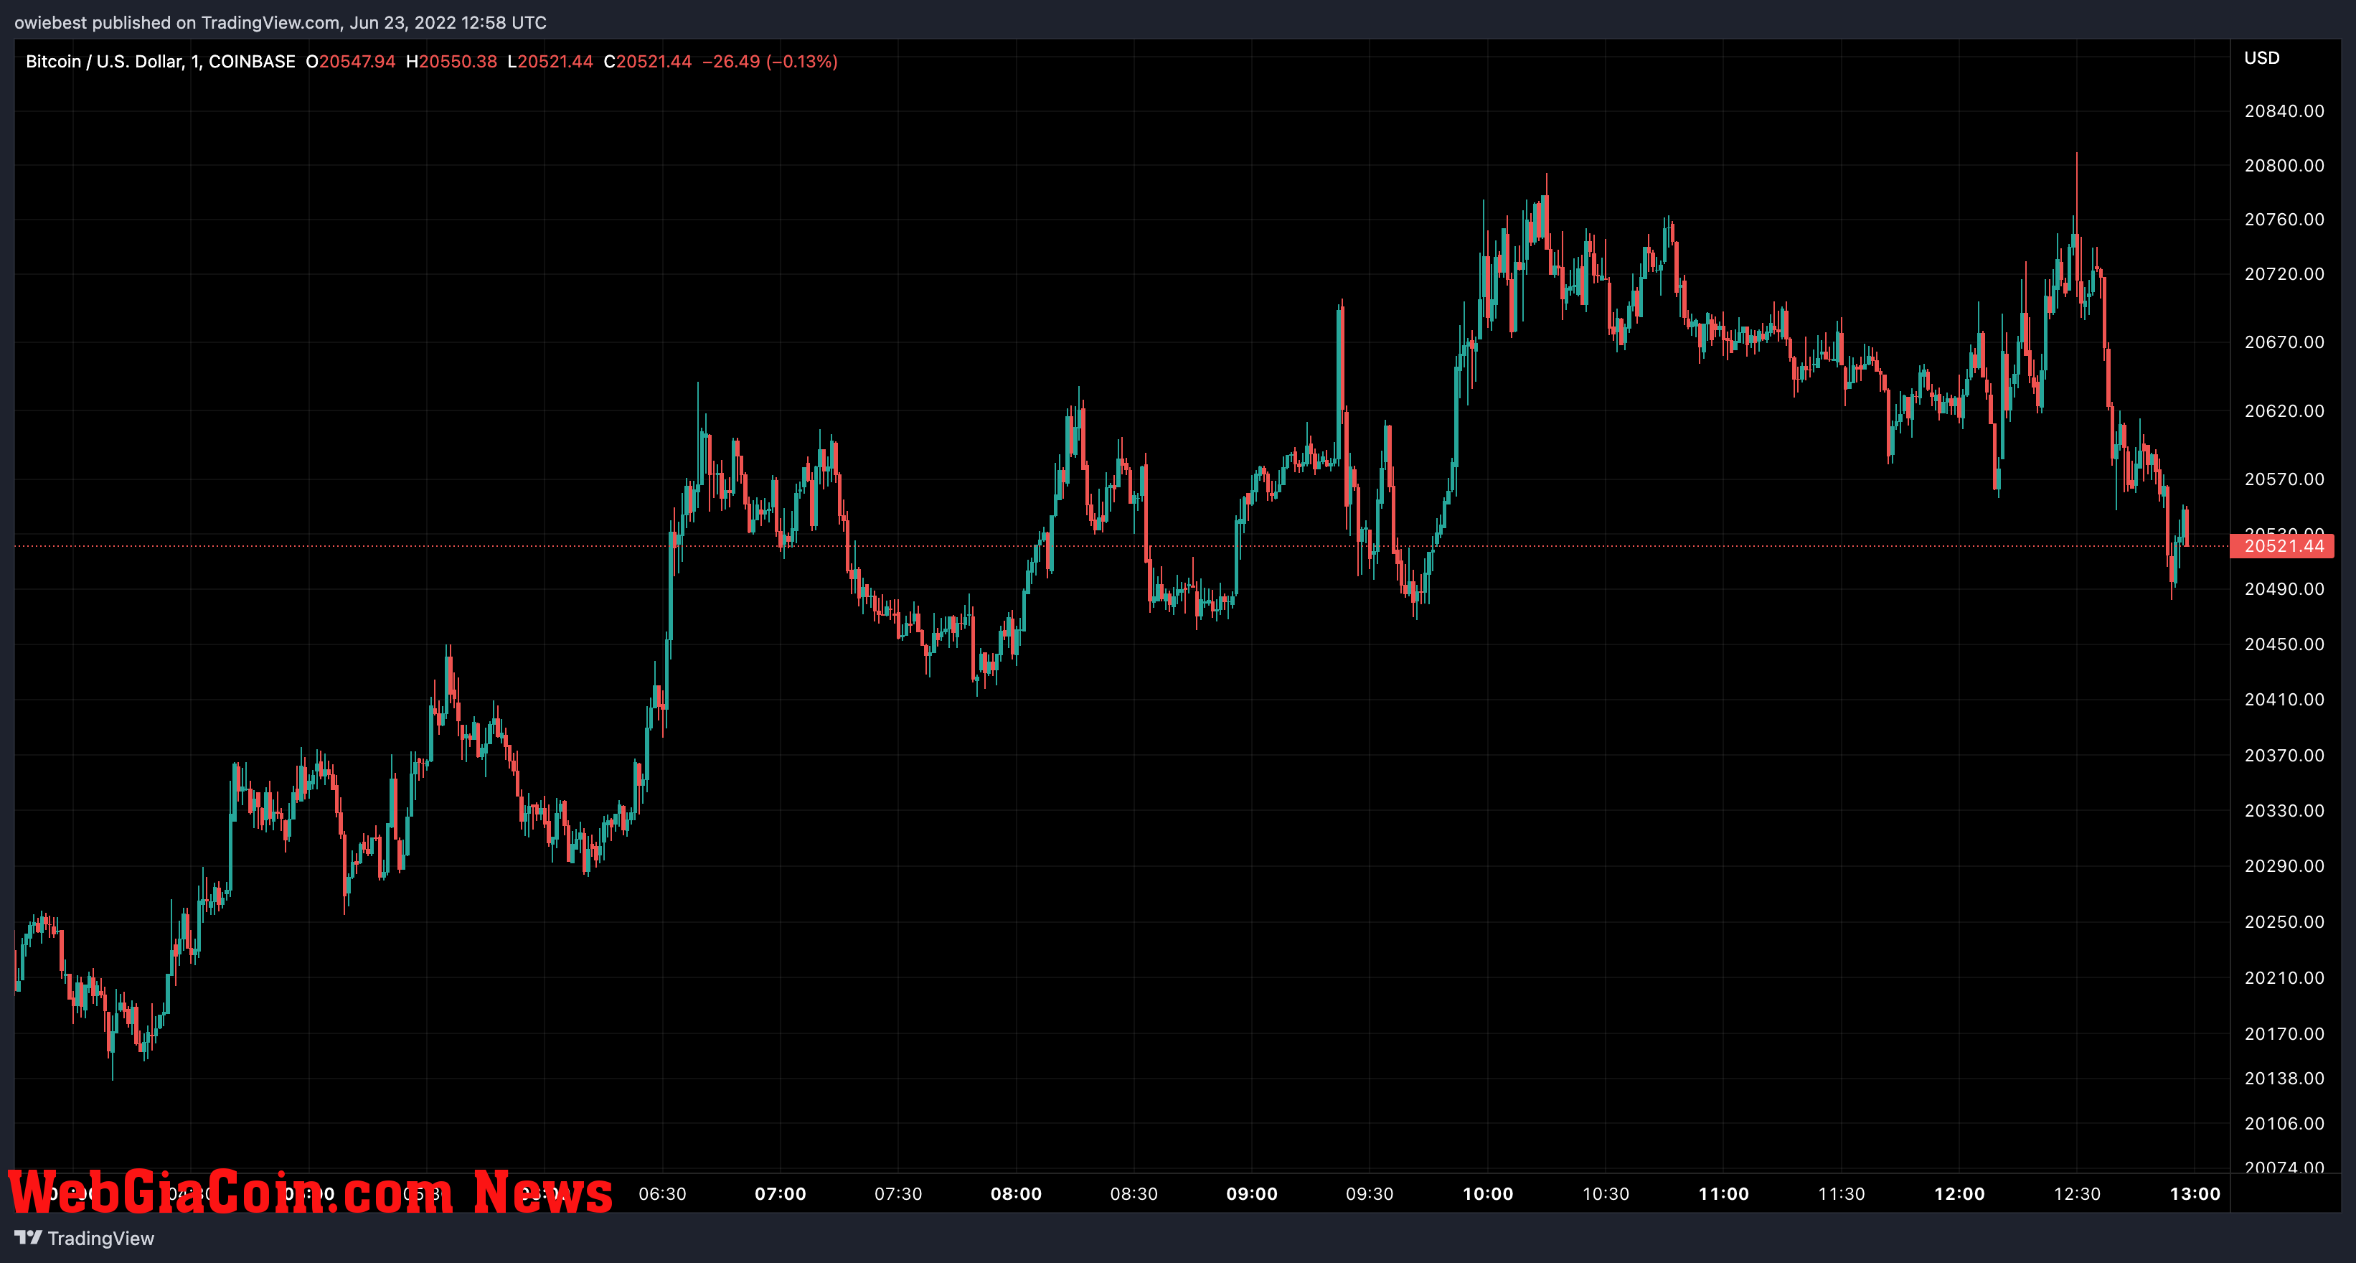Click the 20670.00 price axis label
This screenshot has height=1263, width=2356.
point(2284,342)
